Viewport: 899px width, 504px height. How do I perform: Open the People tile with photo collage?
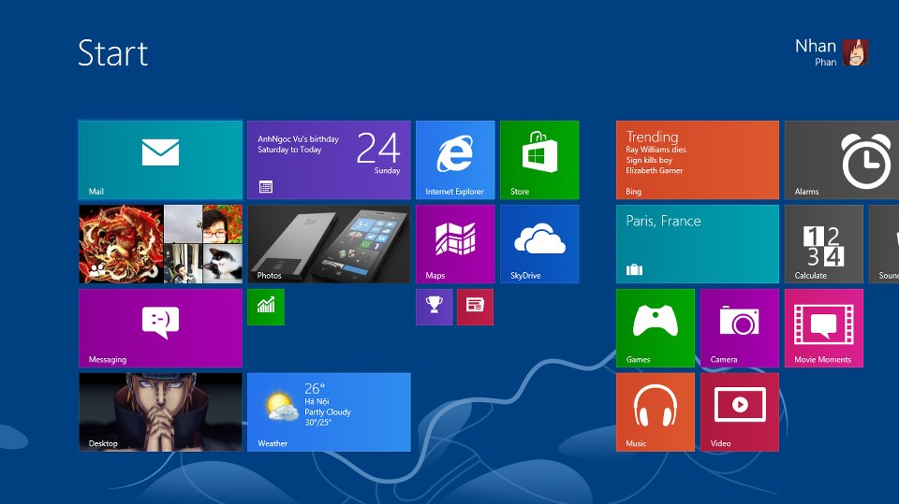click(x=160, y=244)
